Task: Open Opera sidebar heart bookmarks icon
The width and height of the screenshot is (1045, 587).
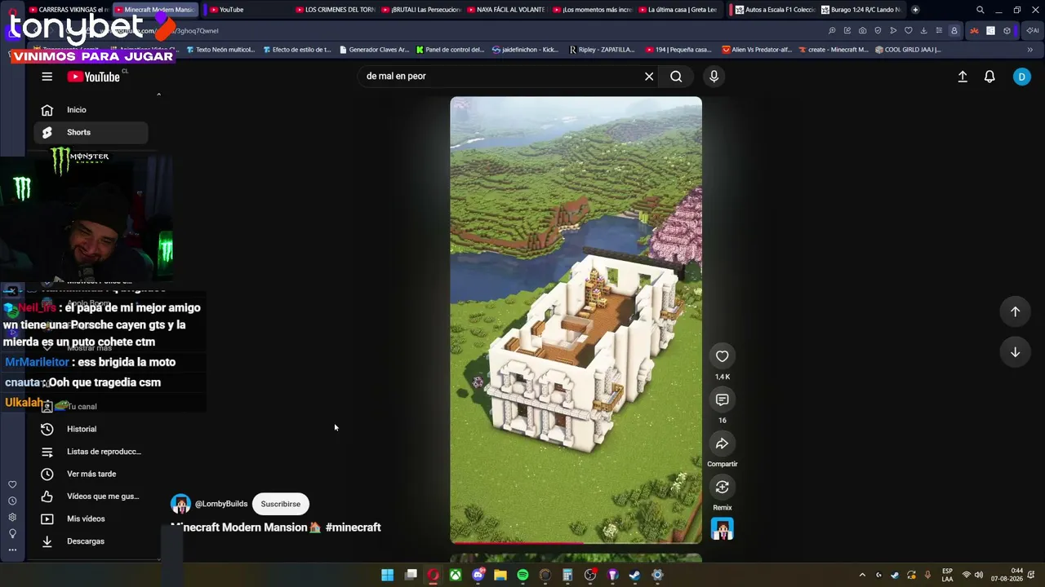Action: (12, 484)
